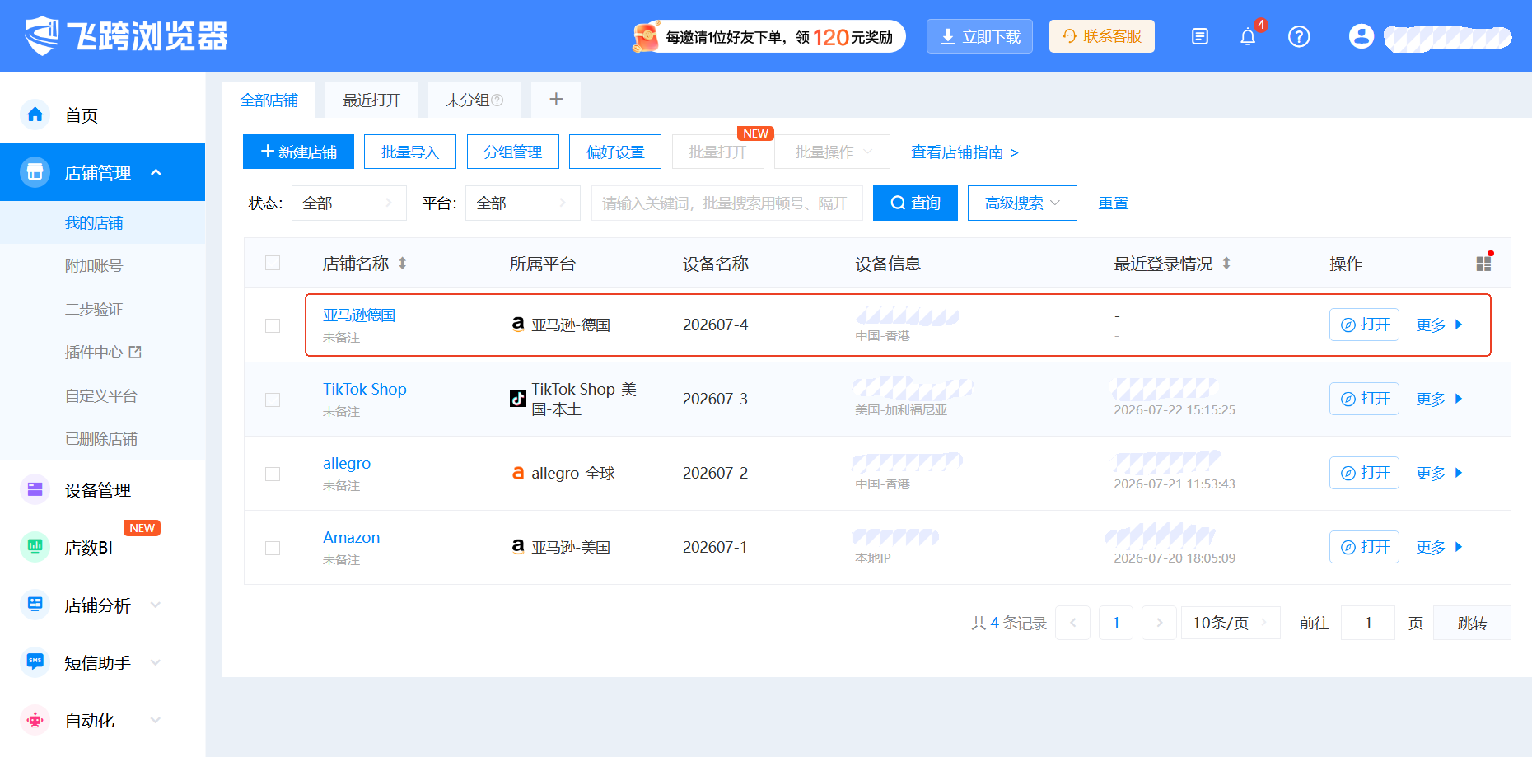Open column settings grid icon
Image resolution: width=1532 pixels, height=757 pixels.
point(1484,263)
